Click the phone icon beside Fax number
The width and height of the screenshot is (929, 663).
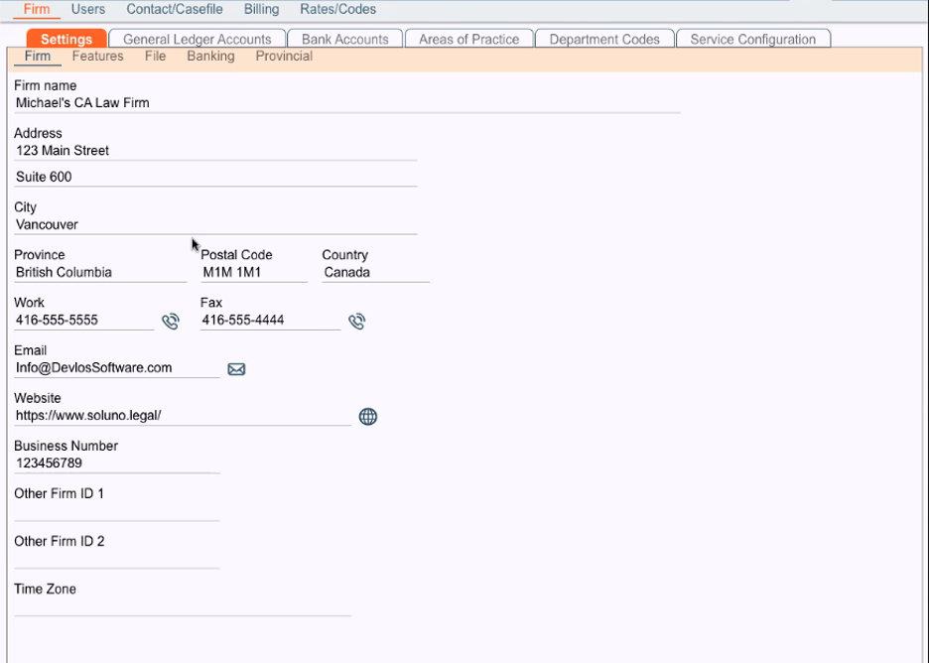coord(356,322)
